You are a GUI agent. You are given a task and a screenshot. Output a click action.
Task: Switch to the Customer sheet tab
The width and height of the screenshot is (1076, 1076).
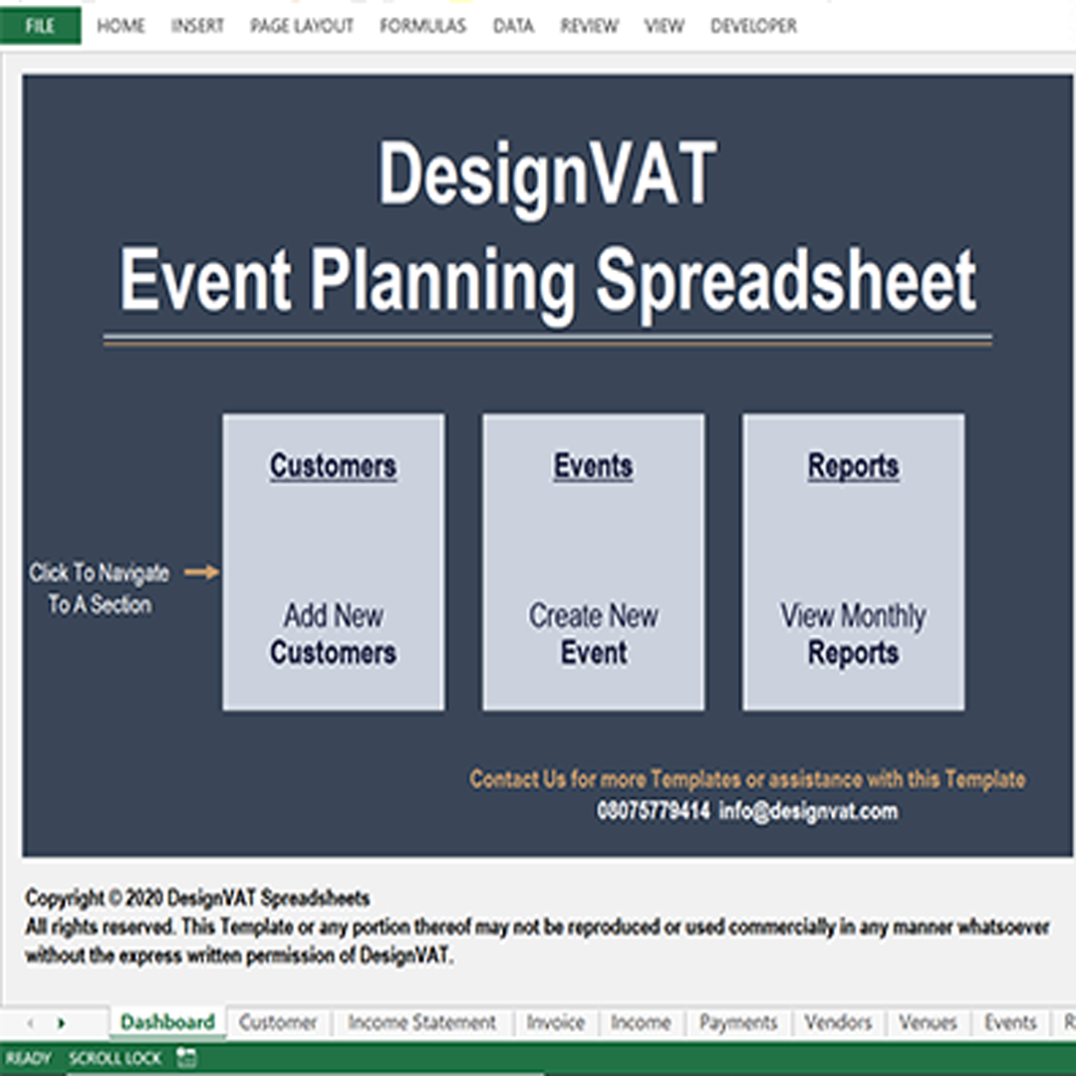tap(278, 1022)
